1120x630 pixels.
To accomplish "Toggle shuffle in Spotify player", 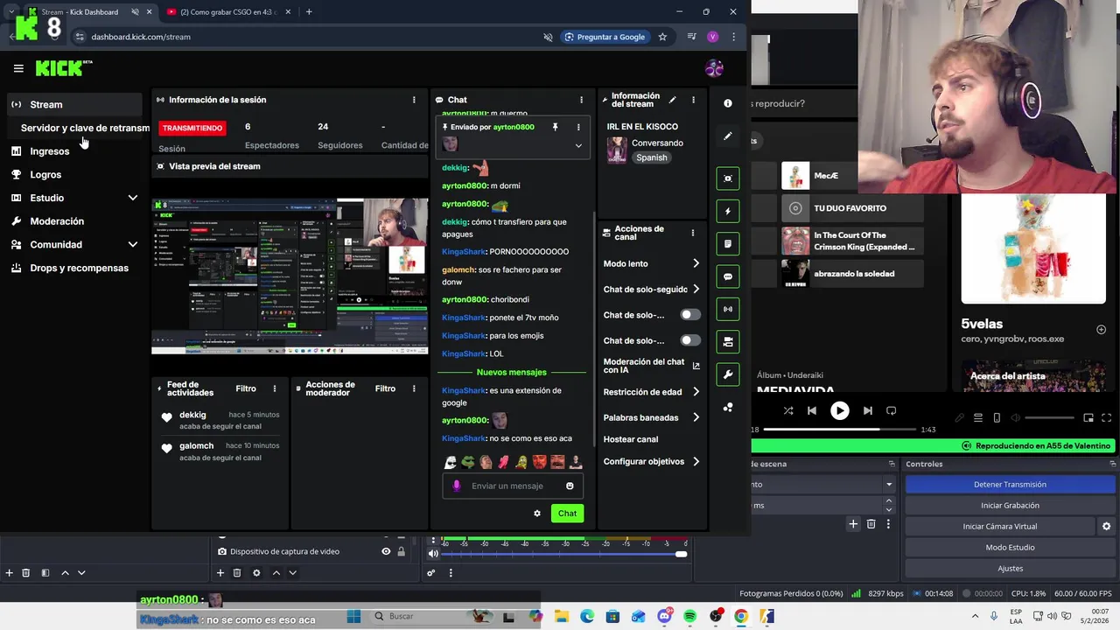I will point(788,410).
